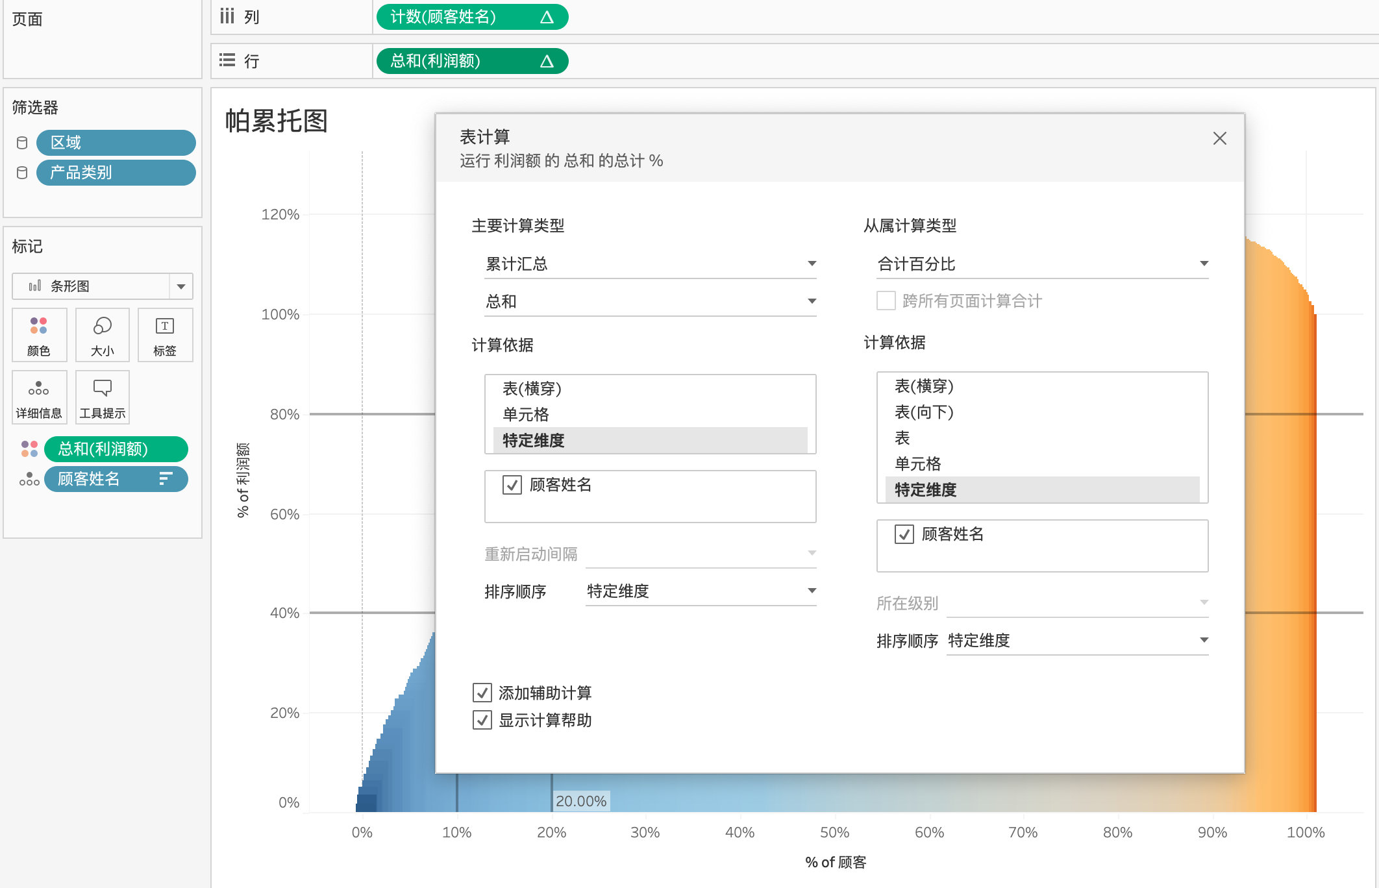1379x888 pixels.
Task: Click the 列 shelf icon
Action: coord(227,17)
